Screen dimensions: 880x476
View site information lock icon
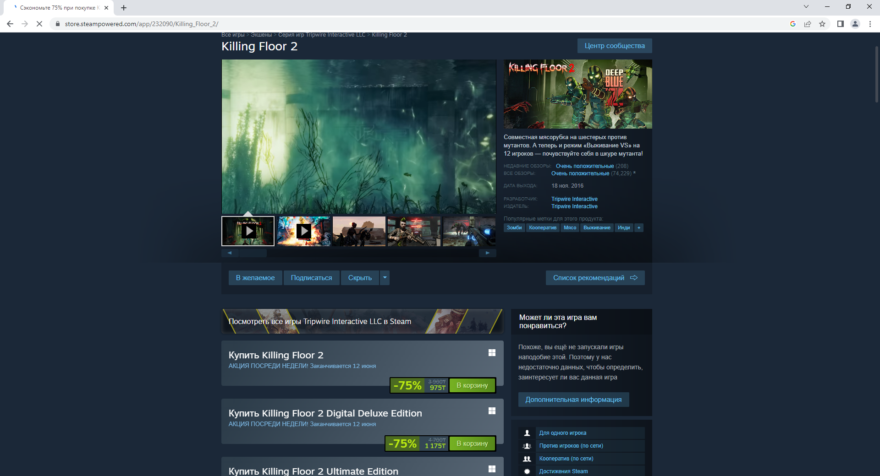click(58, 24)
